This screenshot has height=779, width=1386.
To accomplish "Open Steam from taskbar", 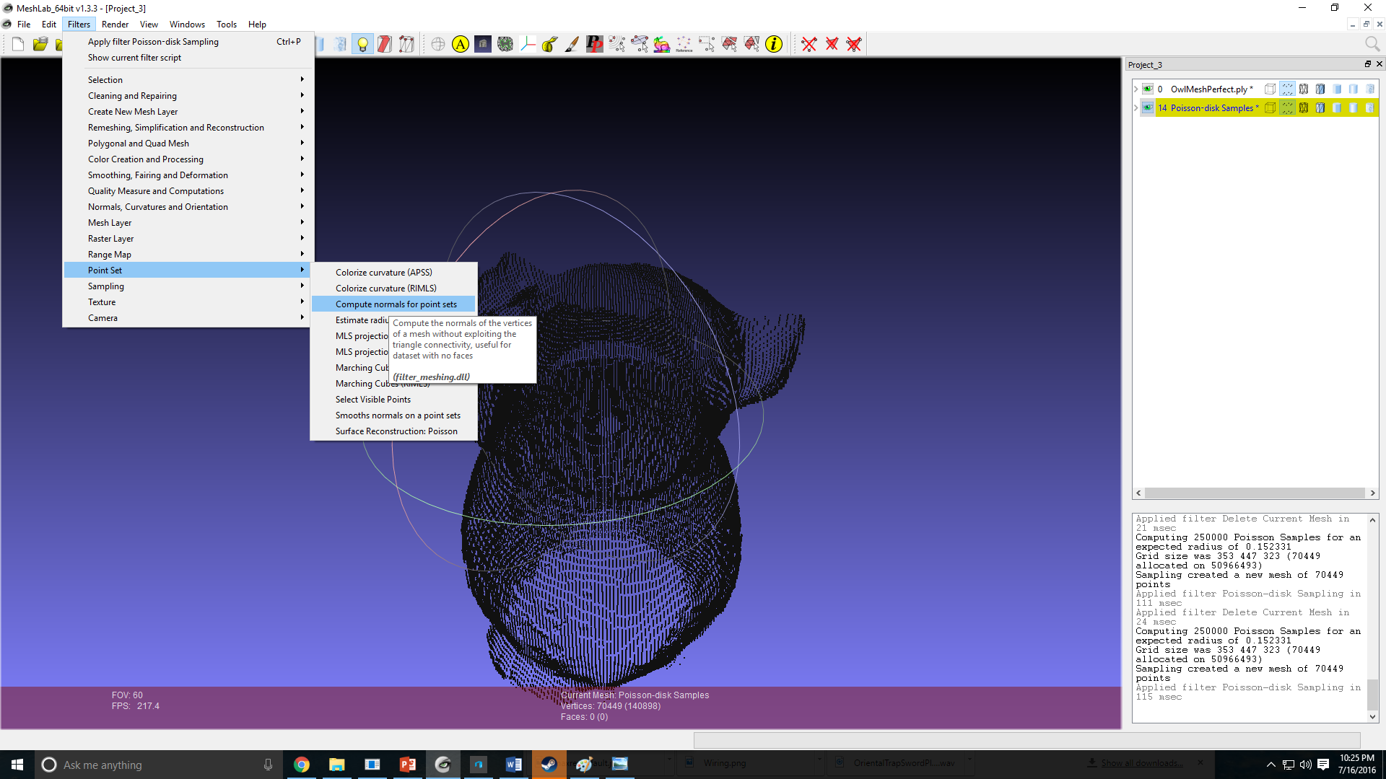I will tap(549, 765).
